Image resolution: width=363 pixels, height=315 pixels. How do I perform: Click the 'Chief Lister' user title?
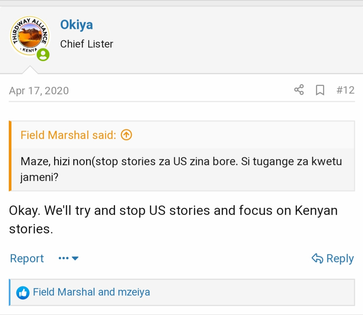87,44
